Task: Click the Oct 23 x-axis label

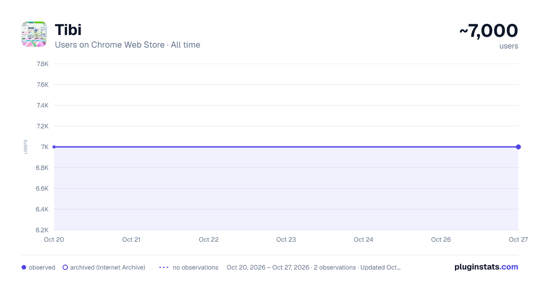Action: point(286,240)
